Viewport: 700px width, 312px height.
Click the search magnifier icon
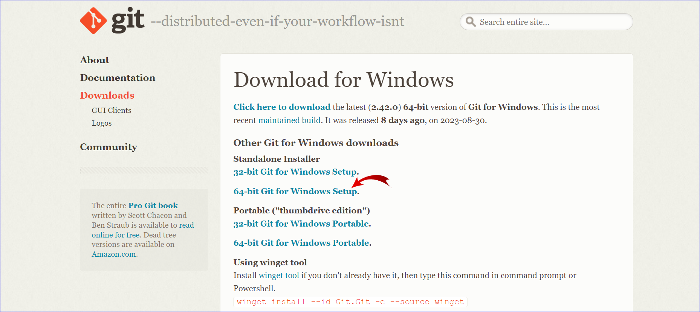pyautogui.click(x=470, y=21)
